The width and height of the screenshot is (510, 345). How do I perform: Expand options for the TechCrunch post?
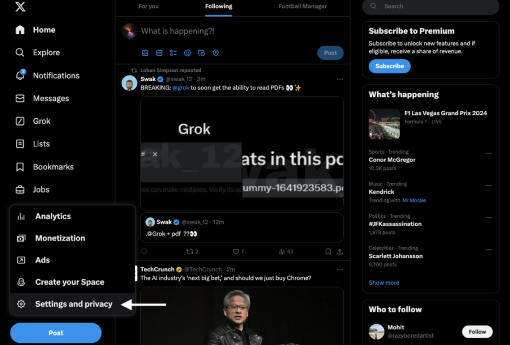pos(340,270)
